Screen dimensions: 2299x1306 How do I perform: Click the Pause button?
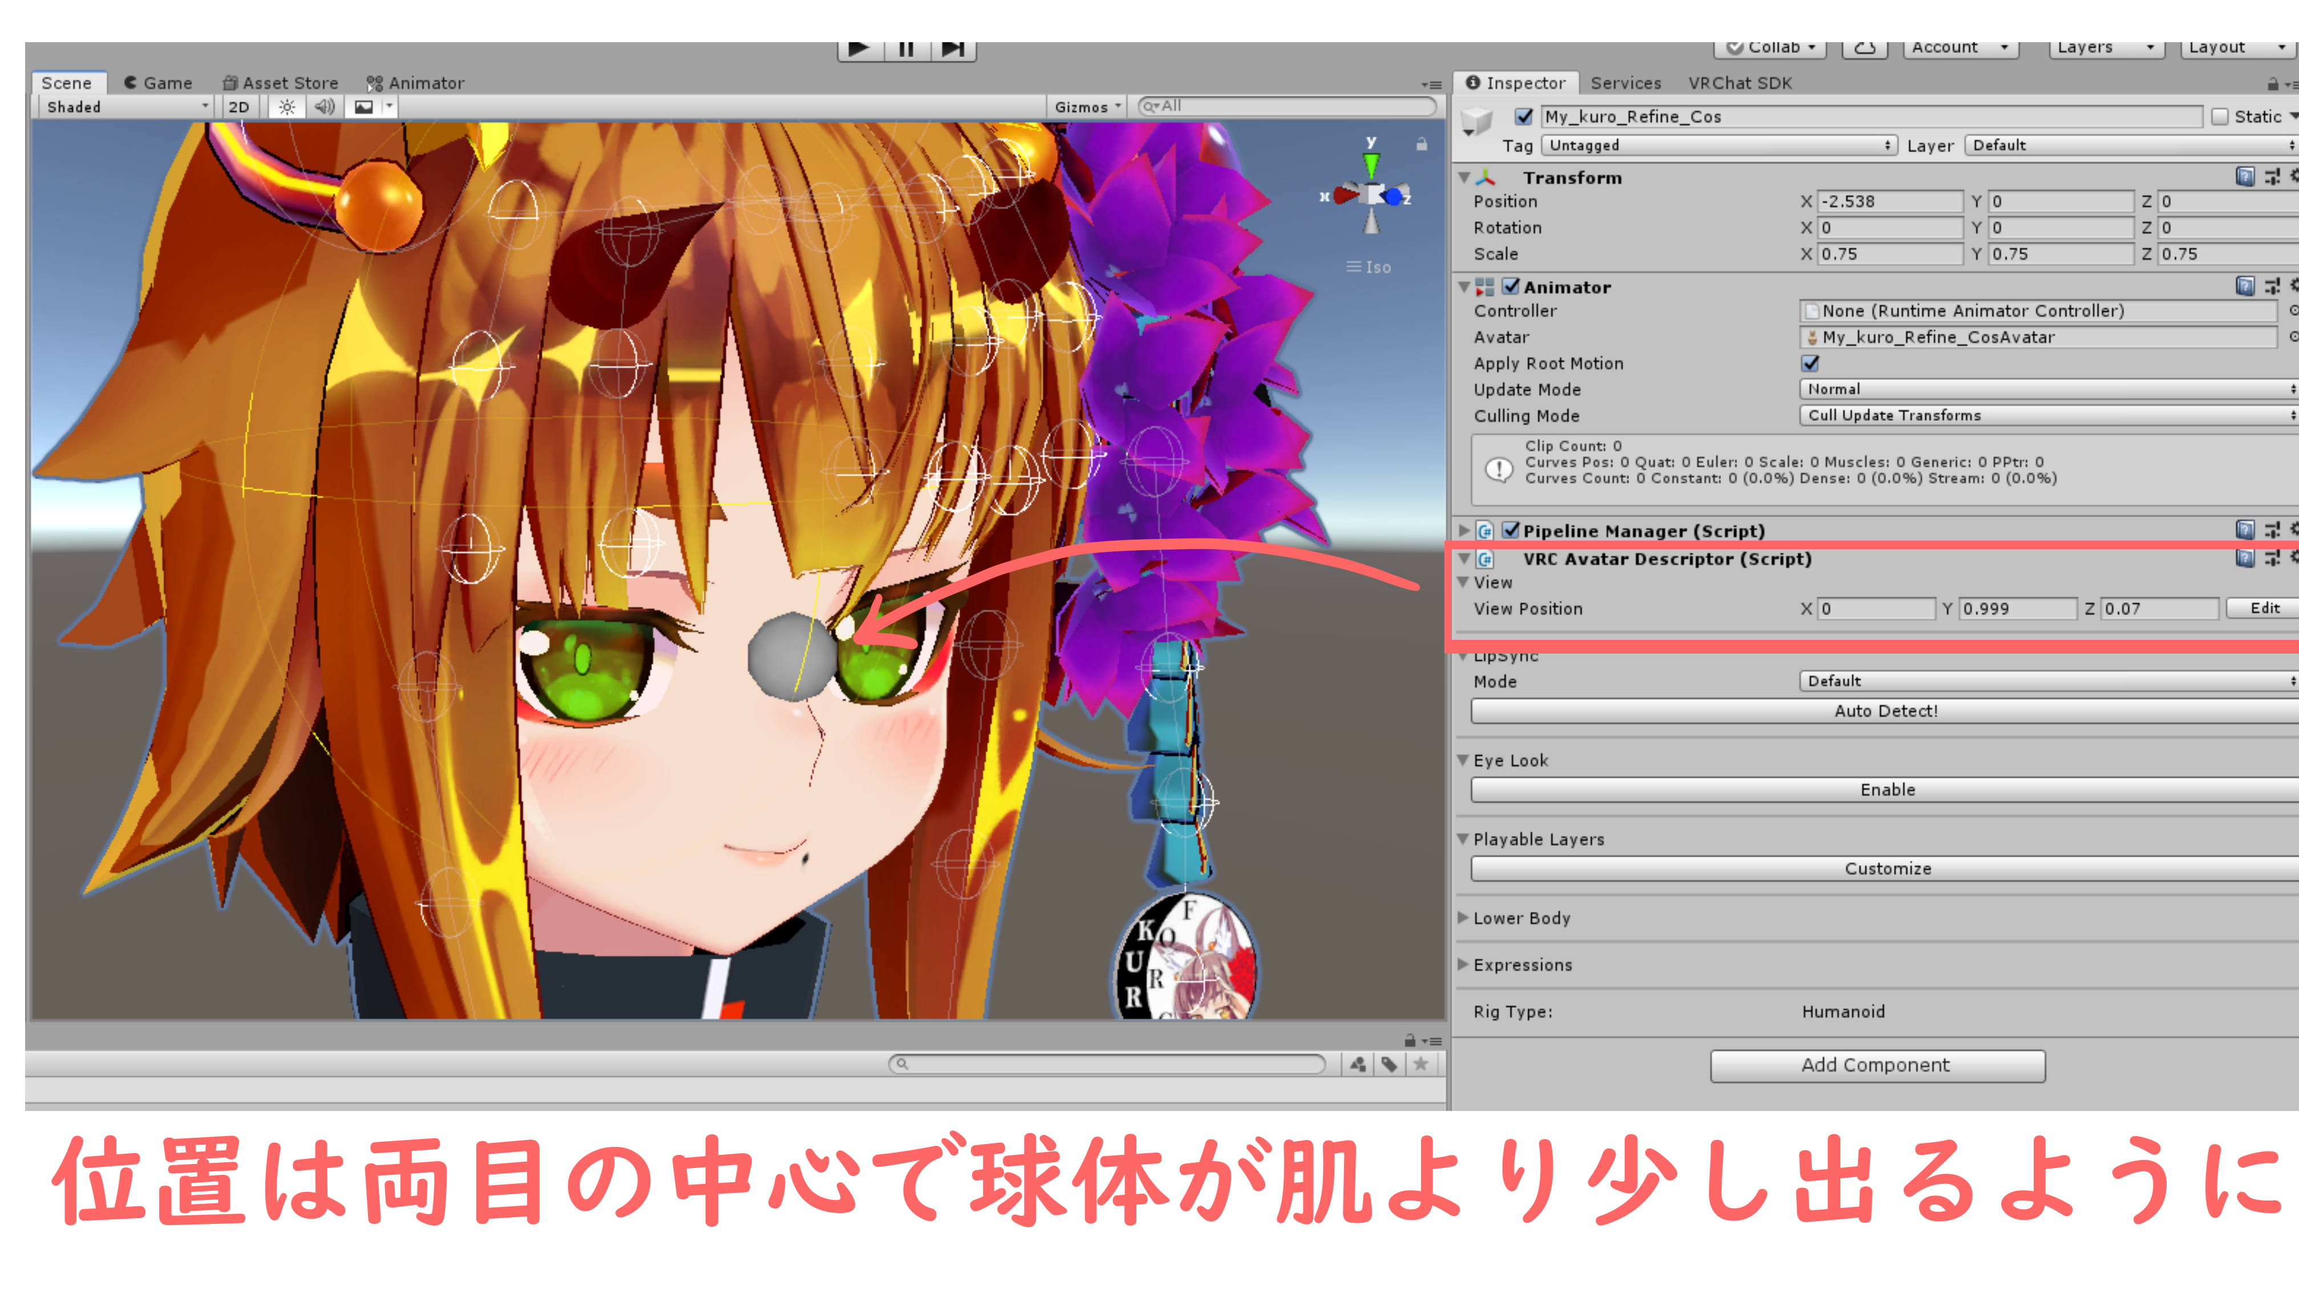(x=906, y=50)
